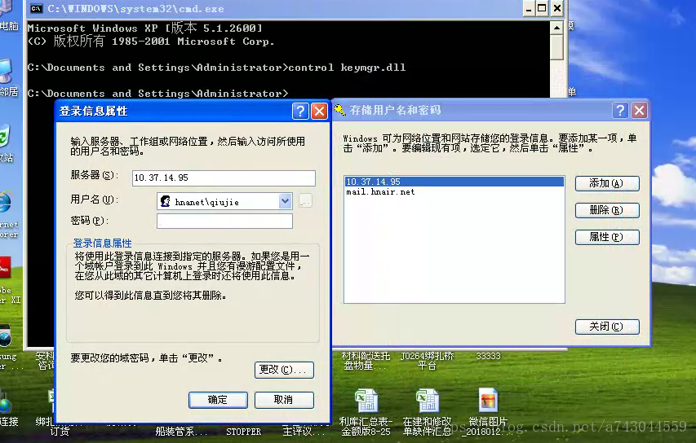Click the 添加(A) button

[x=607, y=183]
